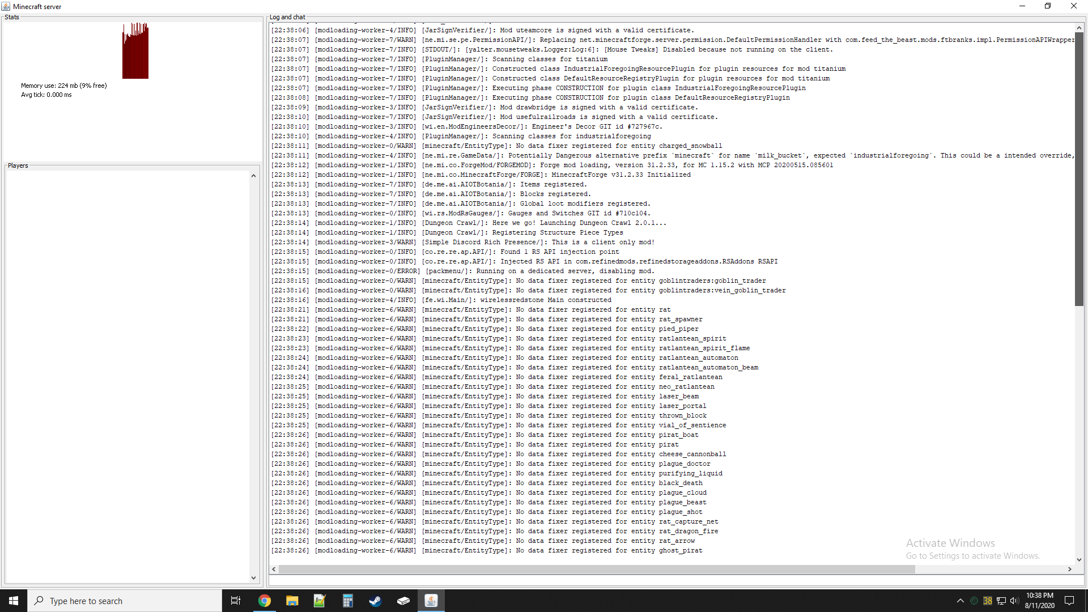Screen dimensions: 1088x612
Task: Open the Windows Start menu
Action: click(x=14, y=601)
